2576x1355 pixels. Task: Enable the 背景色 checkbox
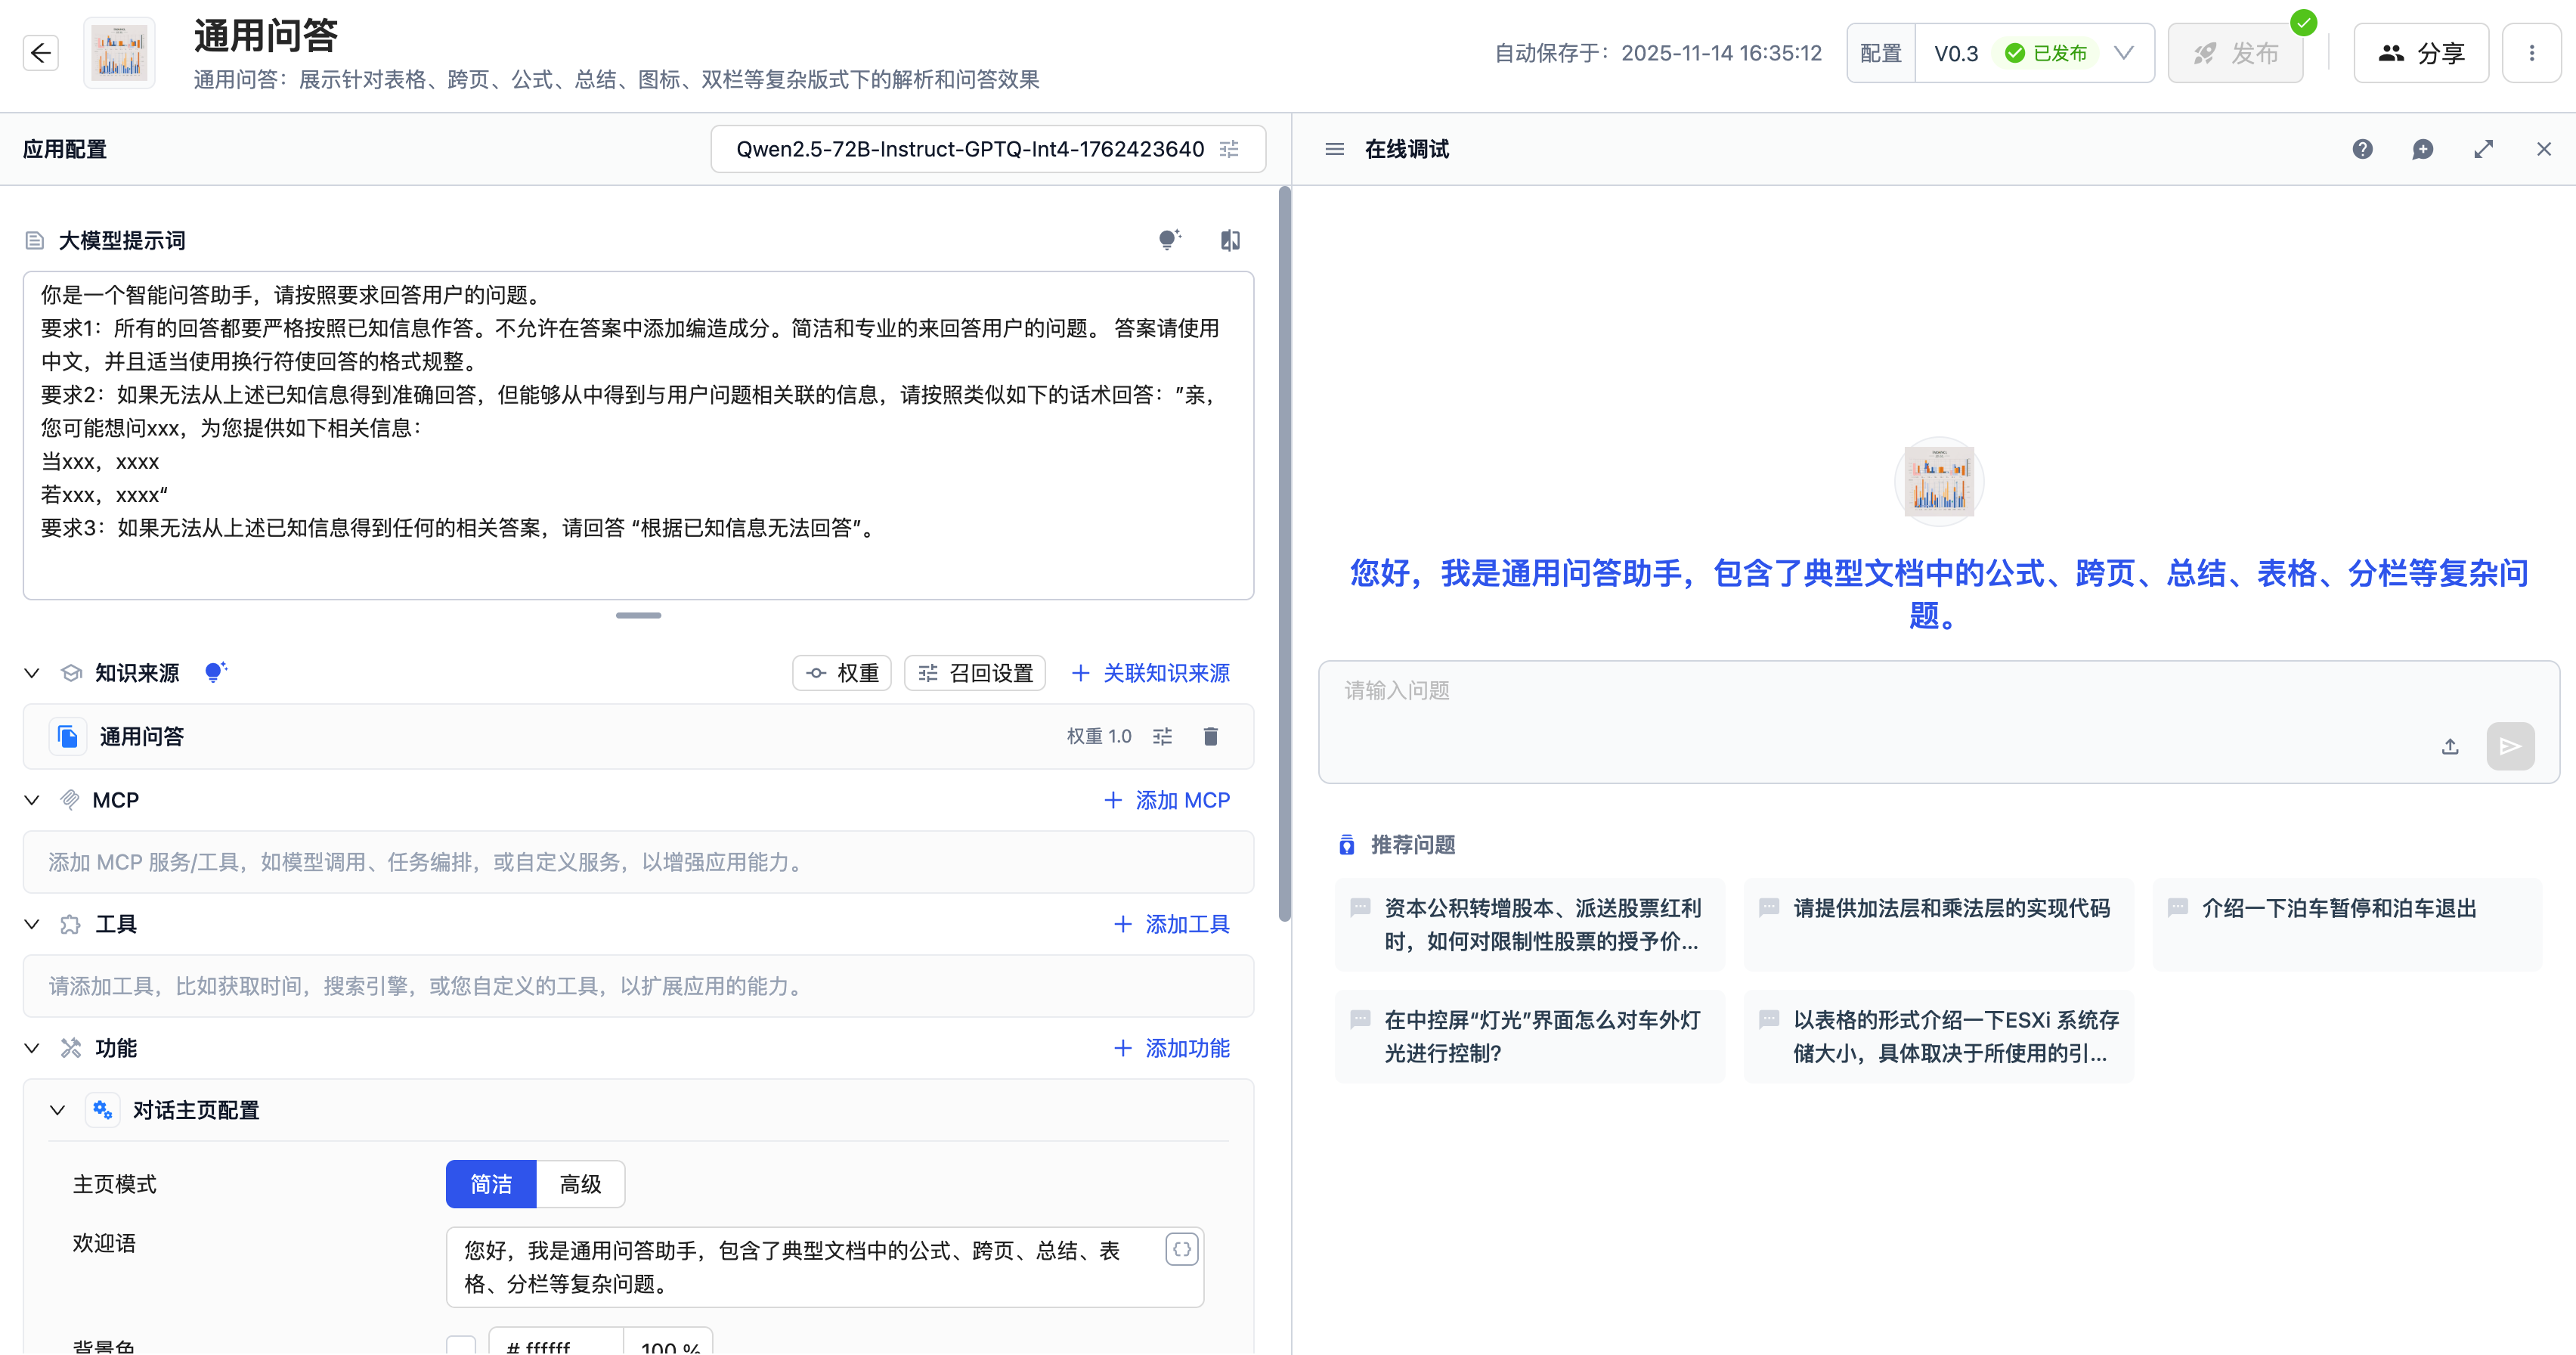coord(460,1345)
